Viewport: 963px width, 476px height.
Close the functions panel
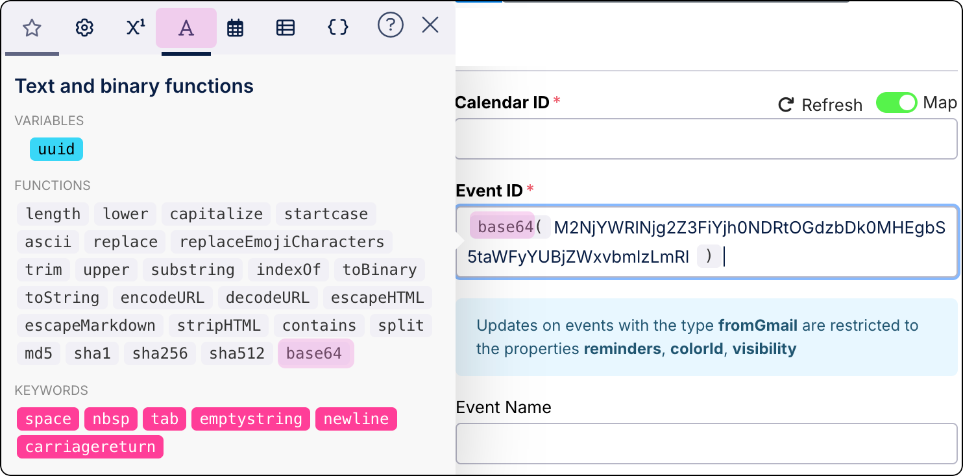pos(430,25)
